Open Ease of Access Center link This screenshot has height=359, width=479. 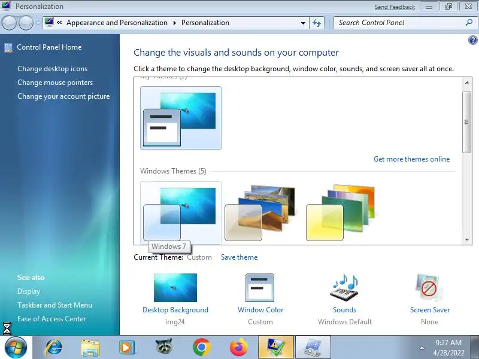51,319
